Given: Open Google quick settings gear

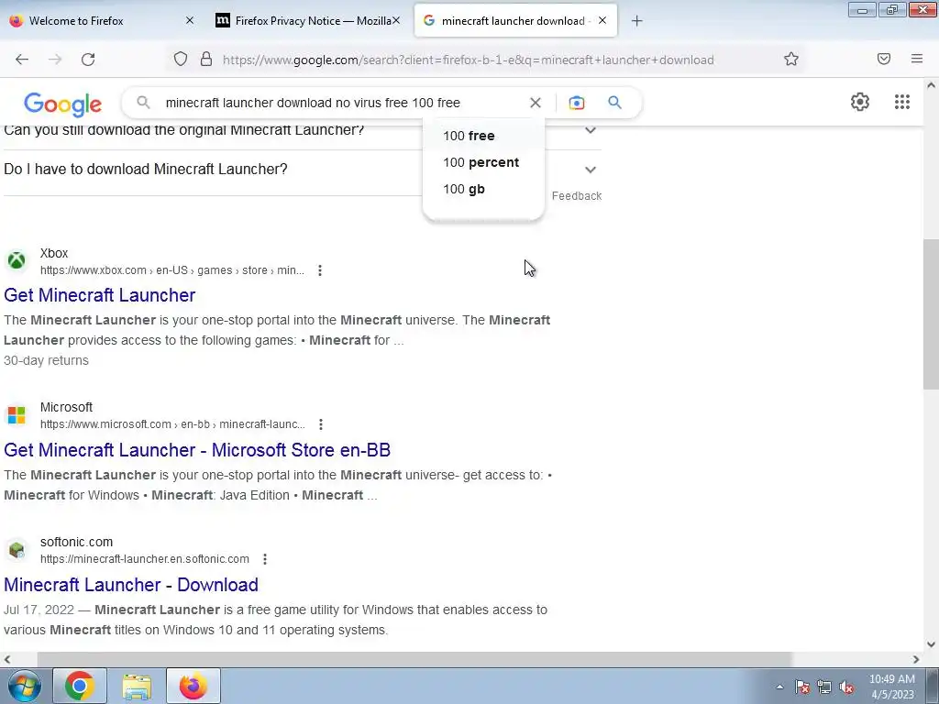Looking at the screenshot, I should click(x=860, y=102).
